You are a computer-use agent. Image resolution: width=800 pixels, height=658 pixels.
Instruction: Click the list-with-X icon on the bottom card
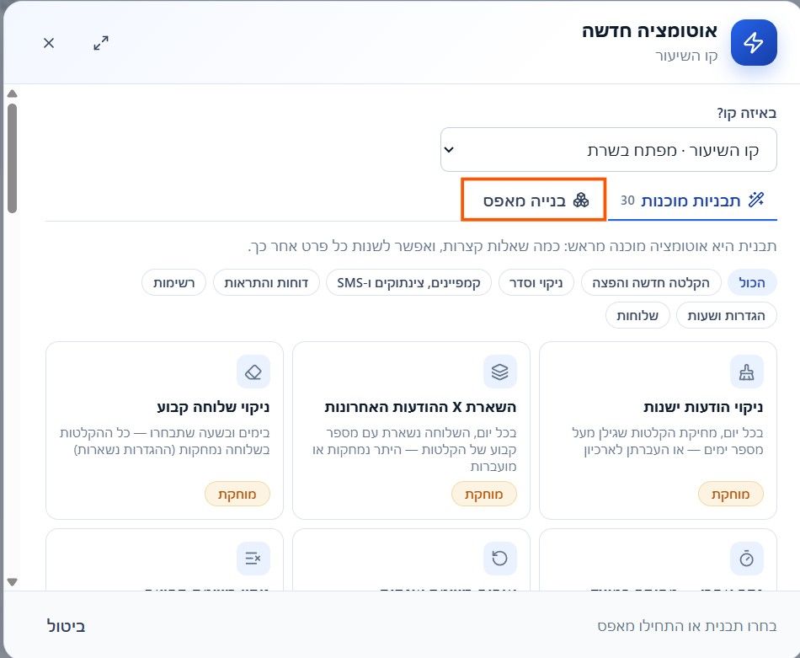tap(253, 559)
